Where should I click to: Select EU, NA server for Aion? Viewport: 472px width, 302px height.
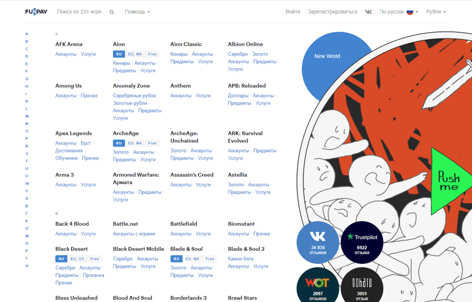click(135, 54)
